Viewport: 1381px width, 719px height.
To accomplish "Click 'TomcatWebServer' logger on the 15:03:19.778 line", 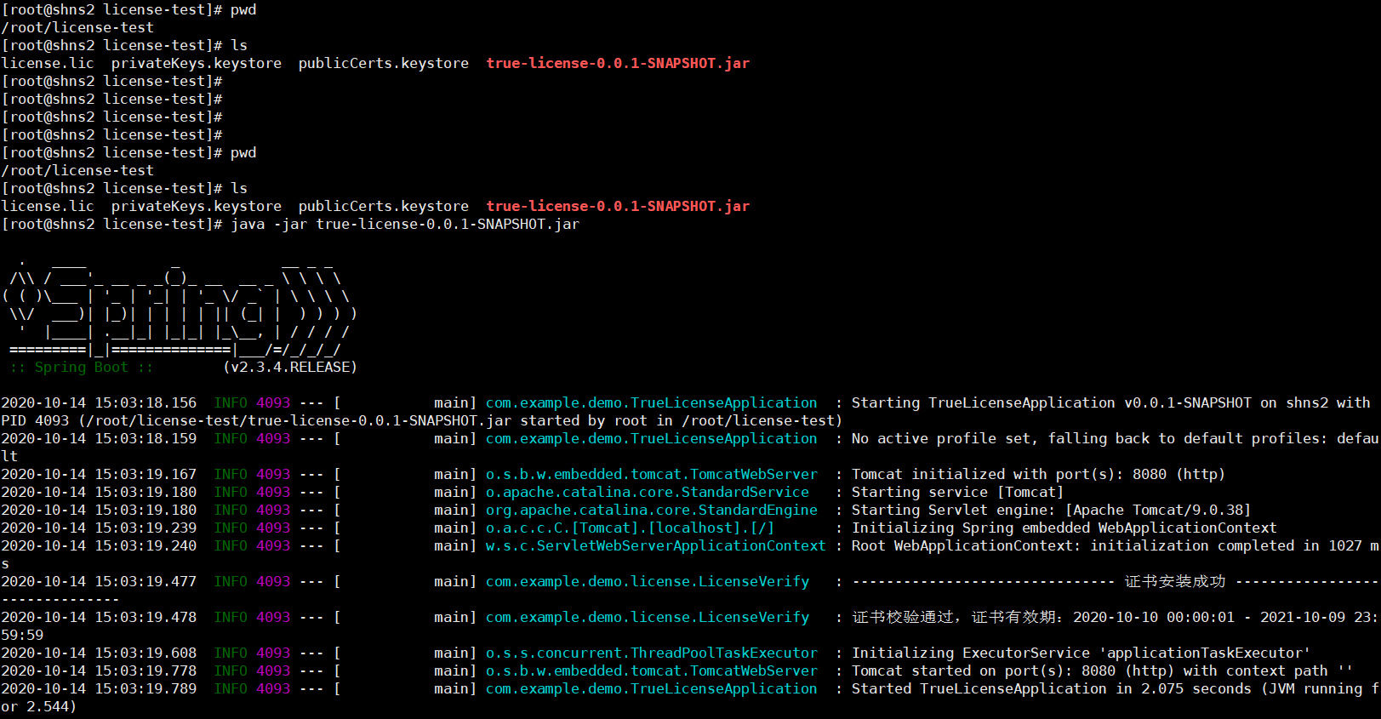I will 652,671.
